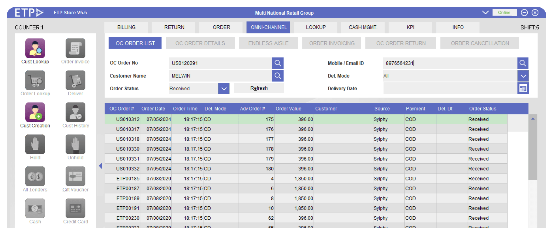
Task: Click the Mobile / Email ID search icon
Action: click(523, 63)
